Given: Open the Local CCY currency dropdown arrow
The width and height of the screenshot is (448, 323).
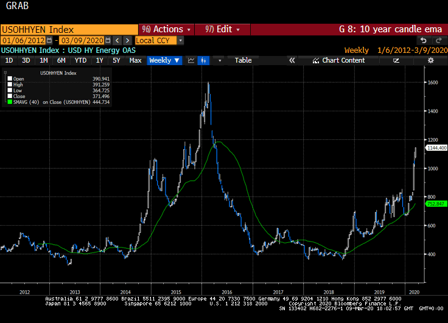Looking at the screenshot, I should coord(180,41).
